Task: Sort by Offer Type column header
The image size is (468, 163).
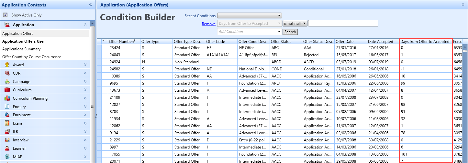Action: [x=156, y=41]
